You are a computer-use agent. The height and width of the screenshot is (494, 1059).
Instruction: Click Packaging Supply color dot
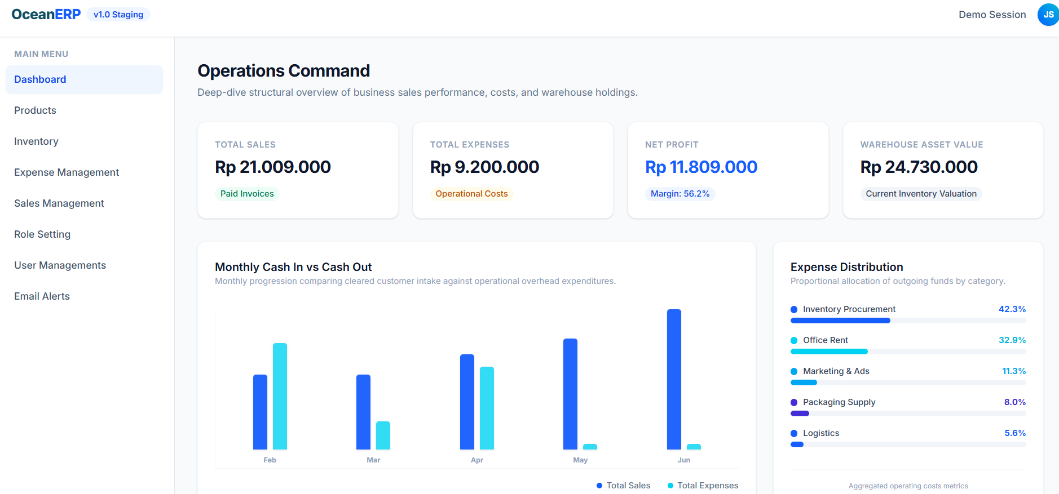(794, 402)
